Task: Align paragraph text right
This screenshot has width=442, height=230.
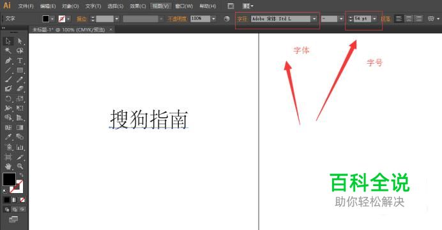Action: pyautogui.click(x=419, y=18)
